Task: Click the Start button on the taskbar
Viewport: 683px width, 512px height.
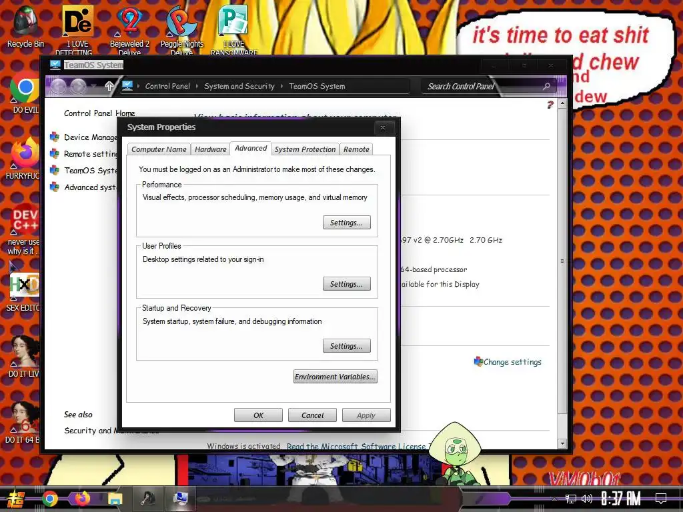Action: click(x=16, y=499)
